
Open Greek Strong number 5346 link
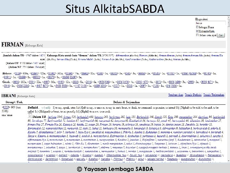[x=6, y=86]
